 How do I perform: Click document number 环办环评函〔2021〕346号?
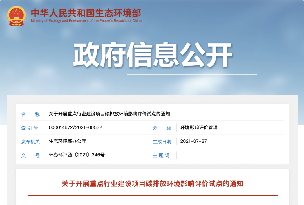click(77, 155)
